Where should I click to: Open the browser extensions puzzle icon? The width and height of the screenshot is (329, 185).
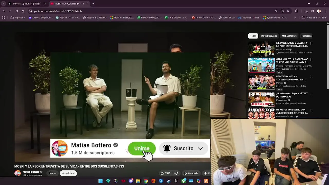click(x=297, y=11)
